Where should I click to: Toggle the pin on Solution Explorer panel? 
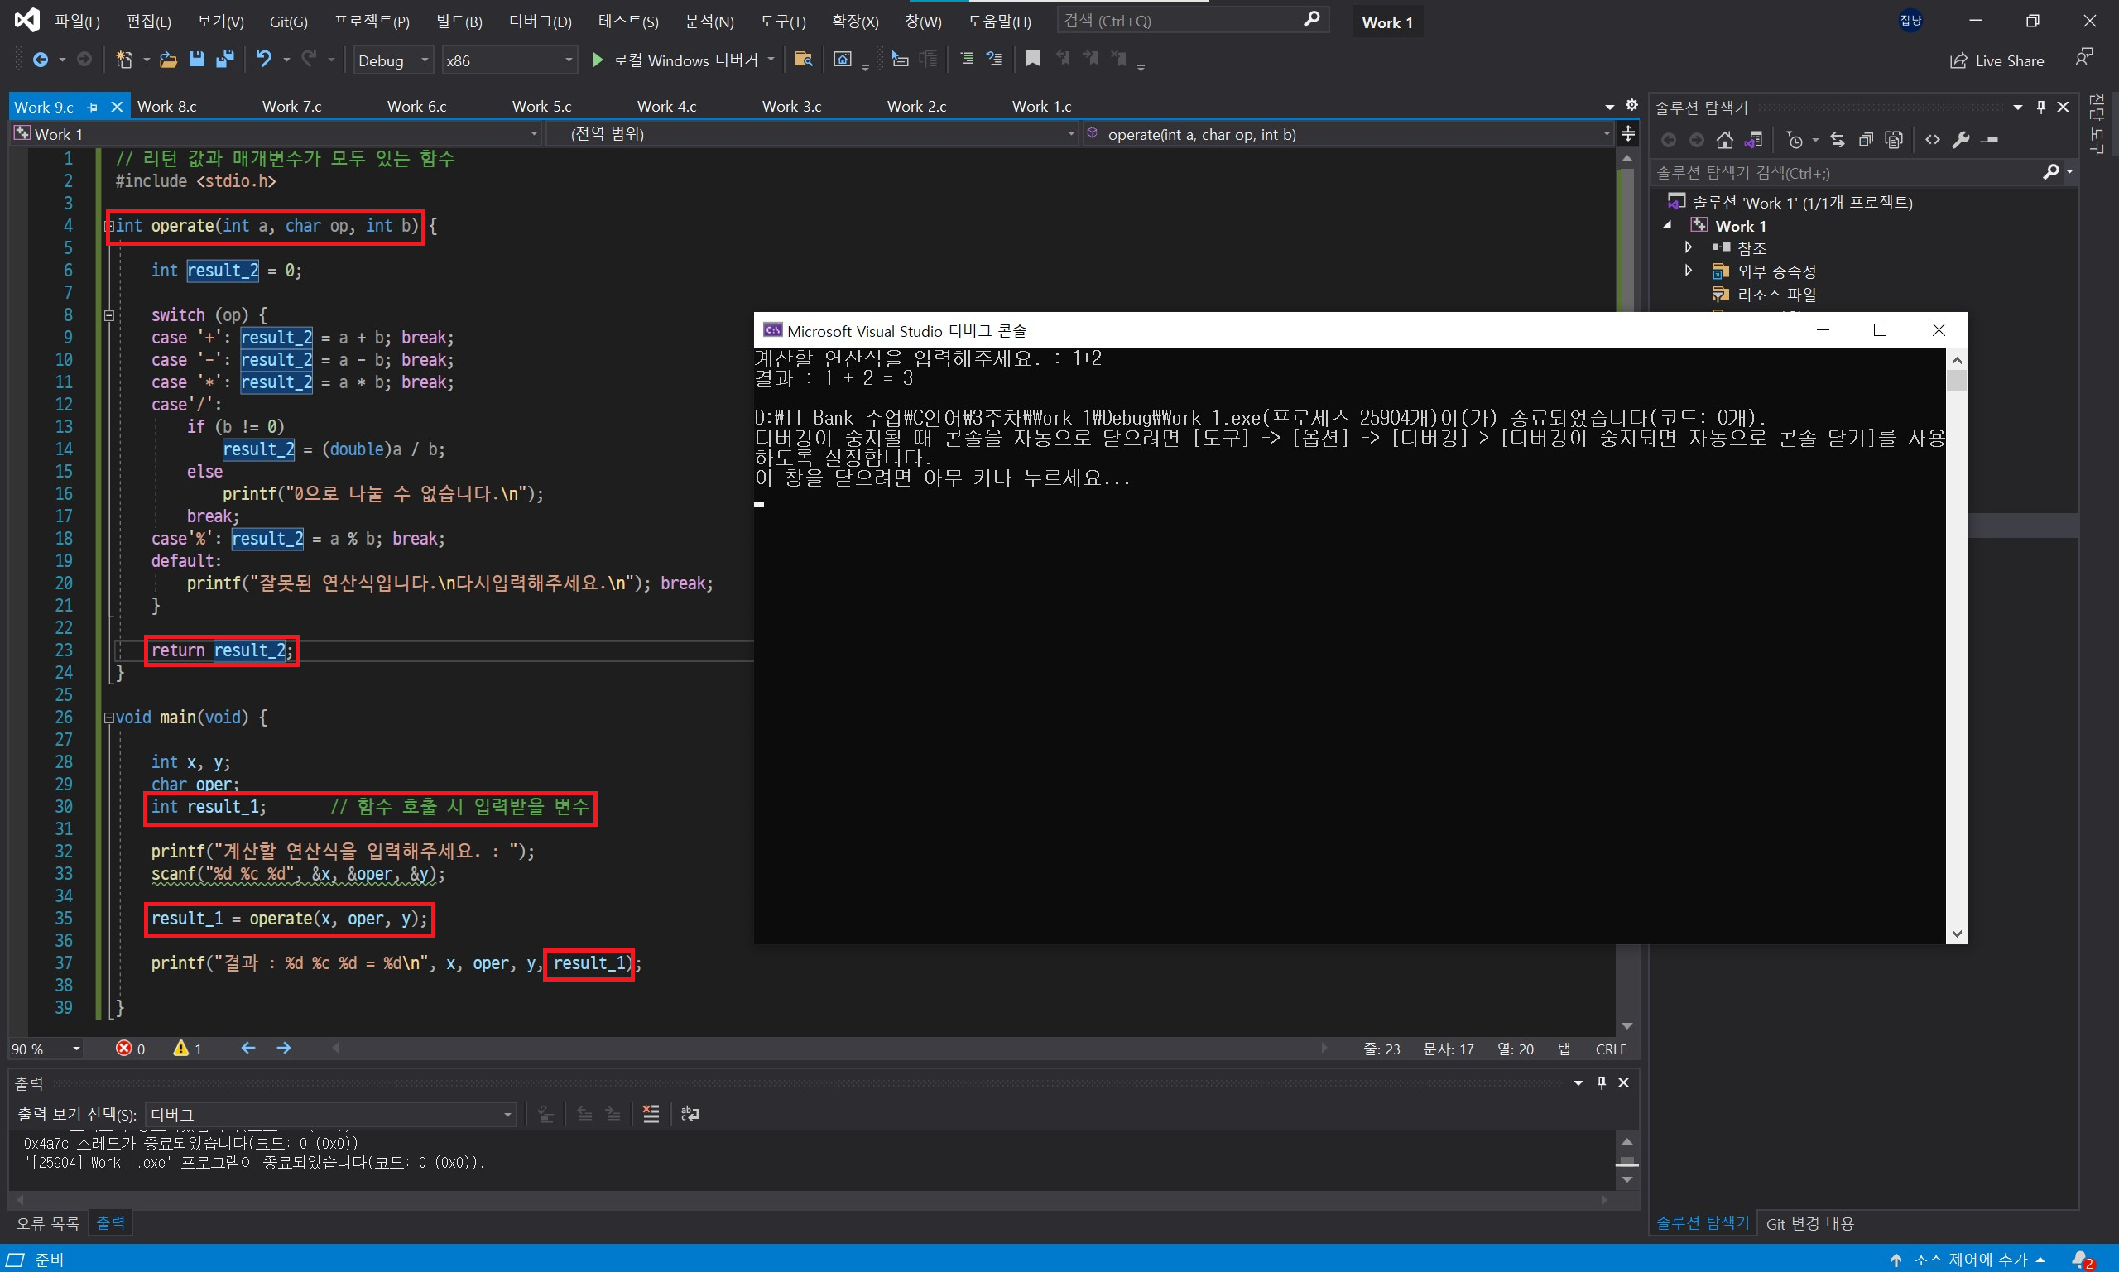coord(2041,107)
